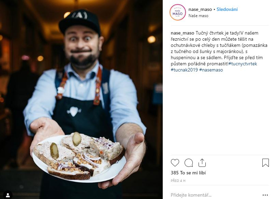Open the #tucnak2019 hashtag
The image size is (276, 199).
(184, 70)
